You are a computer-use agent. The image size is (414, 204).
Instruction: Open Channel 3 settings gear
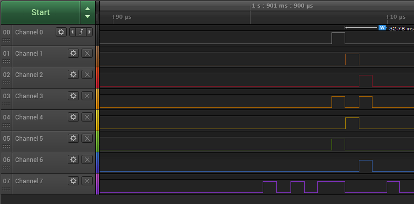pyautogui.click(x=73, y=96)
